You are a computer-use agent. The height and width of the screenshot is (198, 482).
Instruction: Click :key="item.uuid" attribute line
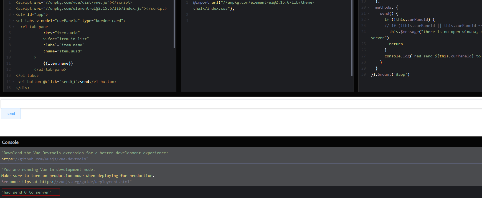coord(62,33)
